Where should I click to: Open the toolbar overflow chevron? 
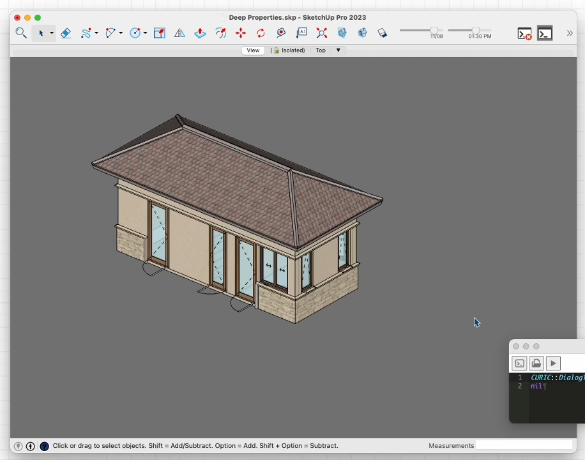[570, 33]
